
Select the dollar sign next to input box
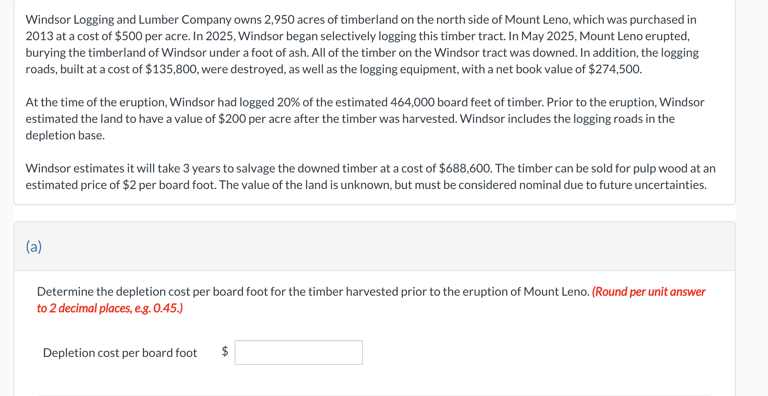pos(225,352)
